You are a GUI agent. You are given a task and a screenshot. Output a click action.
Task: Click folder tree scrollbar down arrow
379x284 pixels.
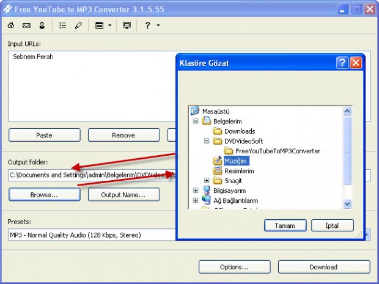(x=347, y=204)
